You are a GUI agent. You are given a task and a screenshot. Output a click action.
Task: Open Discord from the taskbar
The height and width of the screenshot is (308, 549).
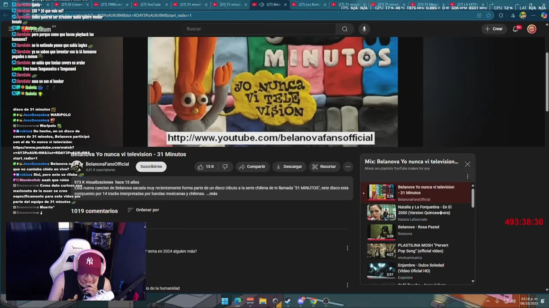pyautogui.click(x=301, y=301)
